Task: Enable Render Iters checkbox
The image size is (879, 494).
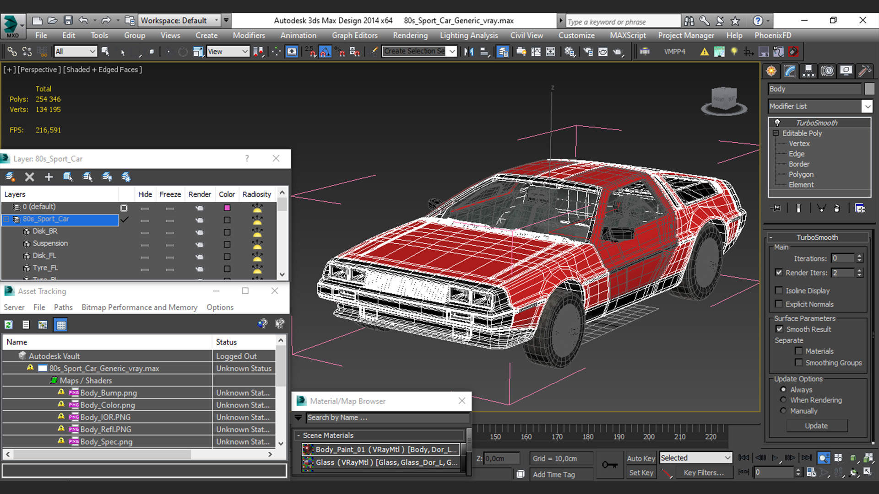Action: pyautogui.click(x=779, y=273)
